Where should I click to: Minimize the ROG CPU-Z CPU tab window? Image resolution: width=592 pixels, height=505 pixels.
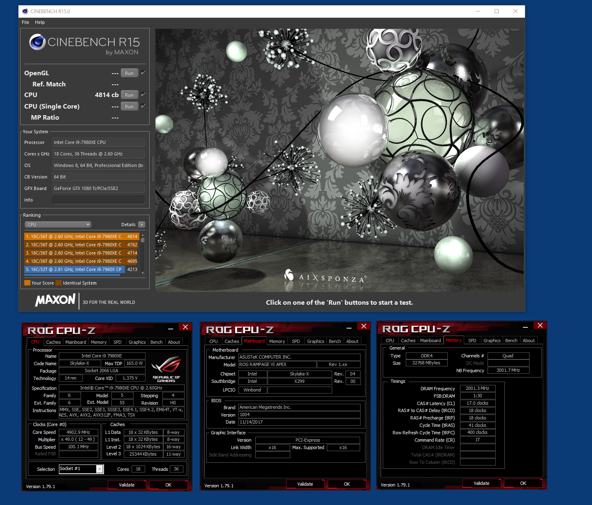click(171, 328)
